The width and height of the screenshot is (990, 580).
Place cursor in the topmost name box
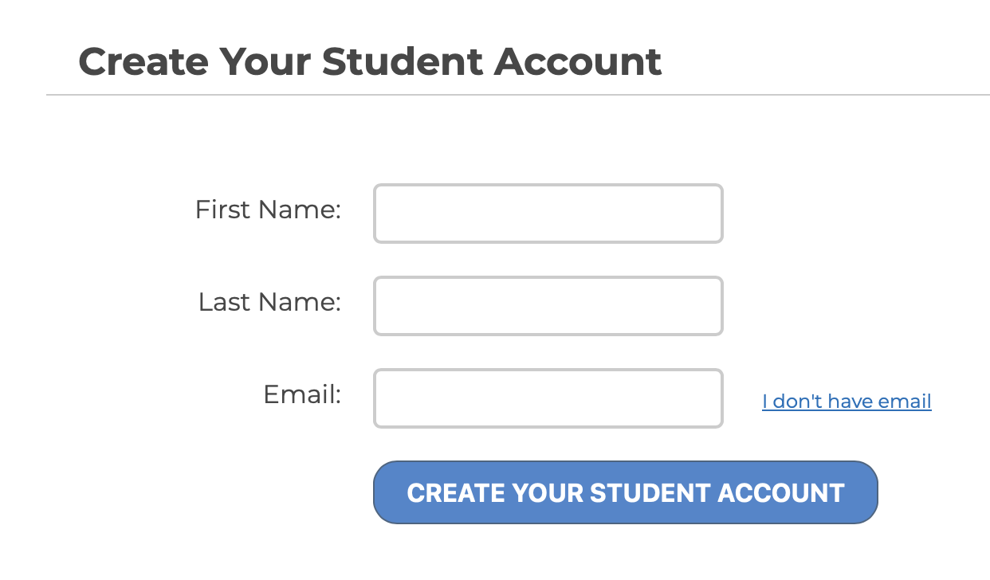click(x=548, y=214)
